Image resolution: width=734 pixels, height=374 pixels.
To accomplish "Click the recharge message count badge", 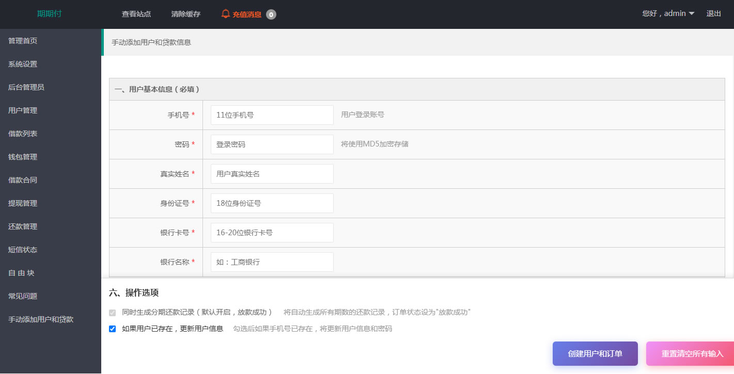I will tap(271, 14).
